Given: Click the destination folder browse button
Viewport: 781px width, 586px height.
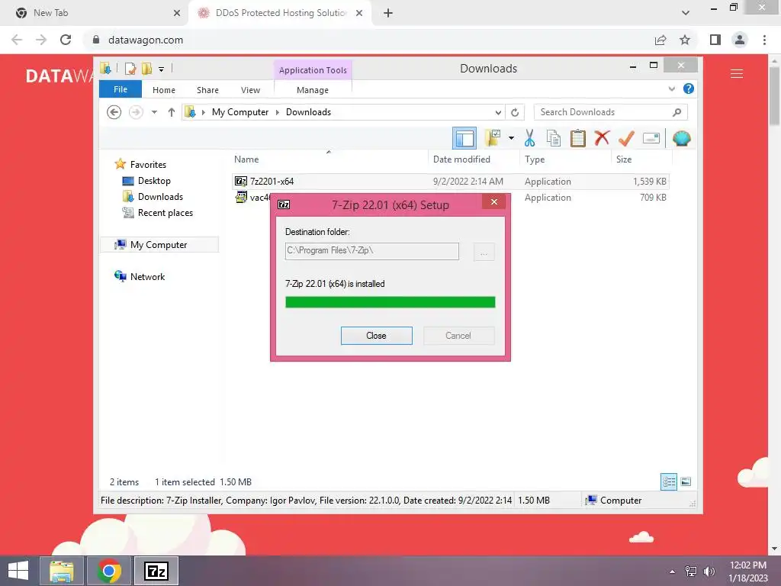Looking at the screenshot, I should pos(484,252).
